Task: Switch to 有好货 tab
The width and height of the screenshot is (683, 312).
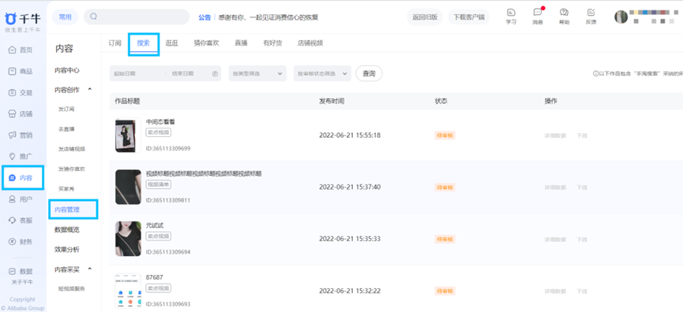Action: point(272,43)
